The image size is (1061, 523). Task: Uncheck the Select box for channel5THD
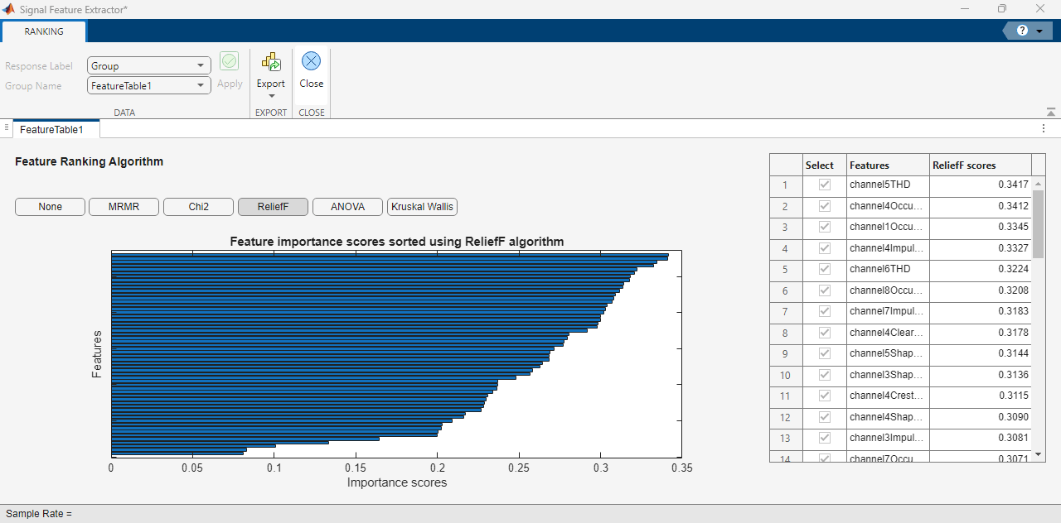click(823, 185)
